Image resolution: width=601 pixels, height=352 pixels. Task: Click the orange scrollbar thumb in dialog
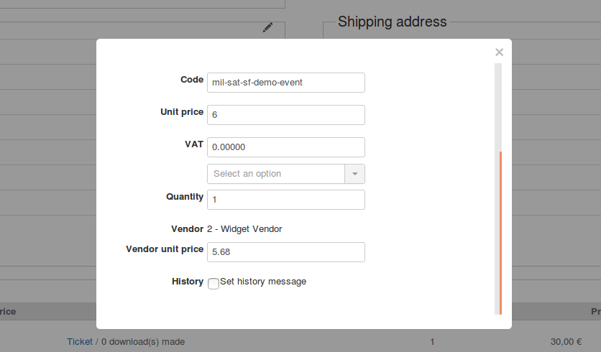500,230
